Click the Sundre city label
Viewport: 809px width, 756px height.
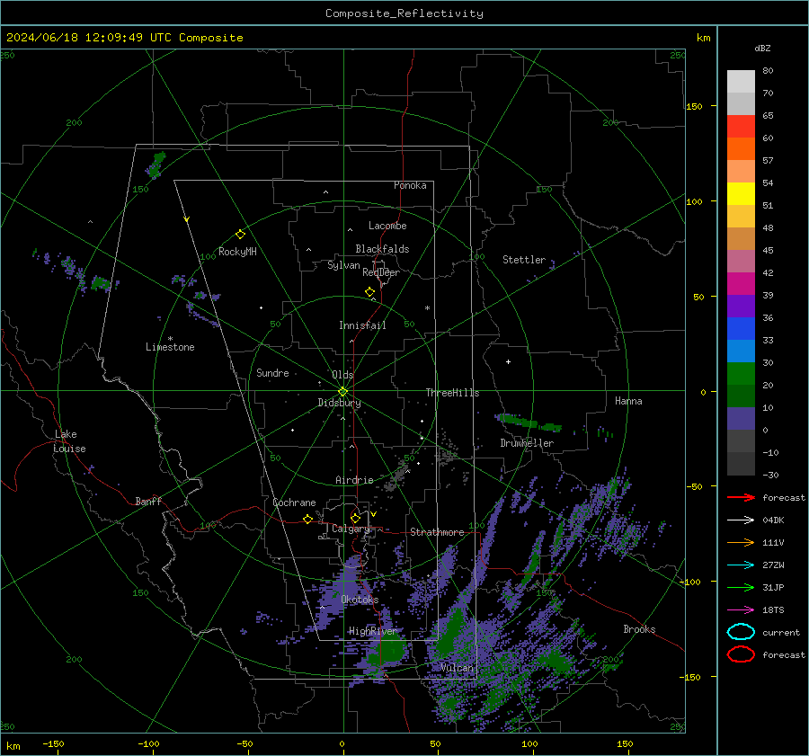tap(272, 372)
